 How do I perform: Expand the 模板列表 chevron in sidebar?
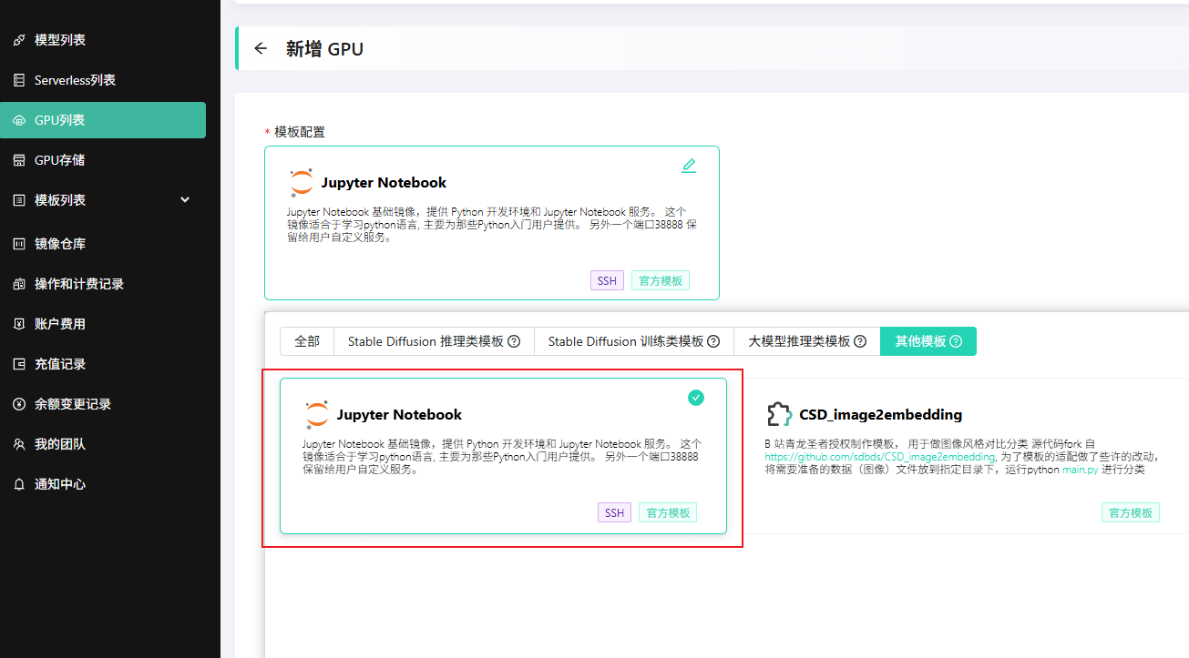(185, 200)
